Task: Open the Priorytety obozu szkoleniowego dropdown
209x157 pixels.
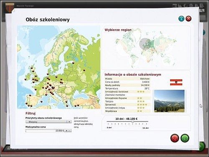Action: (x=48, y=122)
